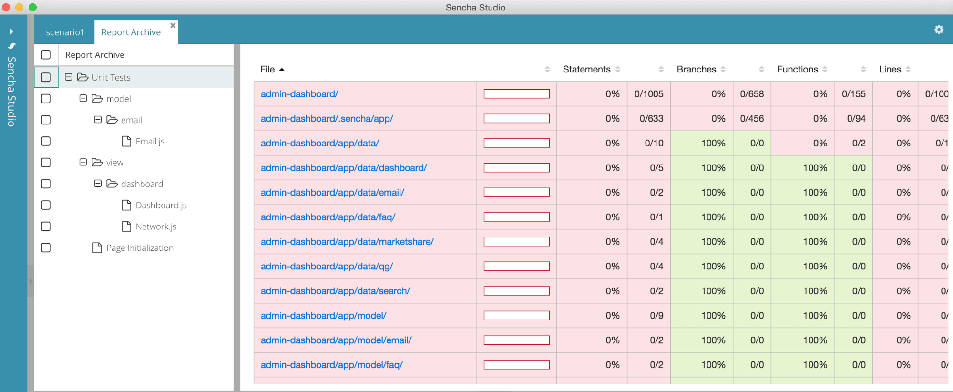Click the panel splitter collapse arrow
The image size is (953, 392).
(31, 281)
